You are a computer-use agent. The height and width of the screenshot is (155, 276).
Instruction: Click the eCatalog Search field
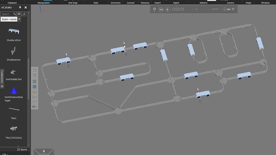[8, 14]
